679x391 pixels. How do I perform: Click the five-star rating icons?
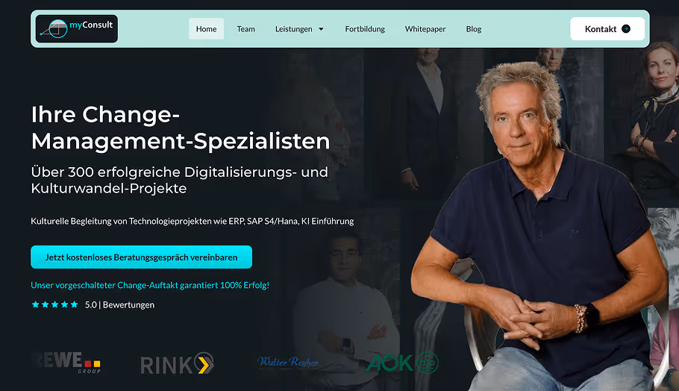point(54,304)
